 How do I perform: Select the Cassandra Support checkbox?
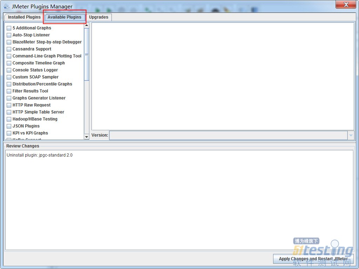tap(9, 49)
